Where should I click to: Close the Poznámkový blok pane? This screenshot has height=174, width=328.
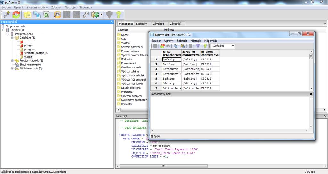(311, 94)
